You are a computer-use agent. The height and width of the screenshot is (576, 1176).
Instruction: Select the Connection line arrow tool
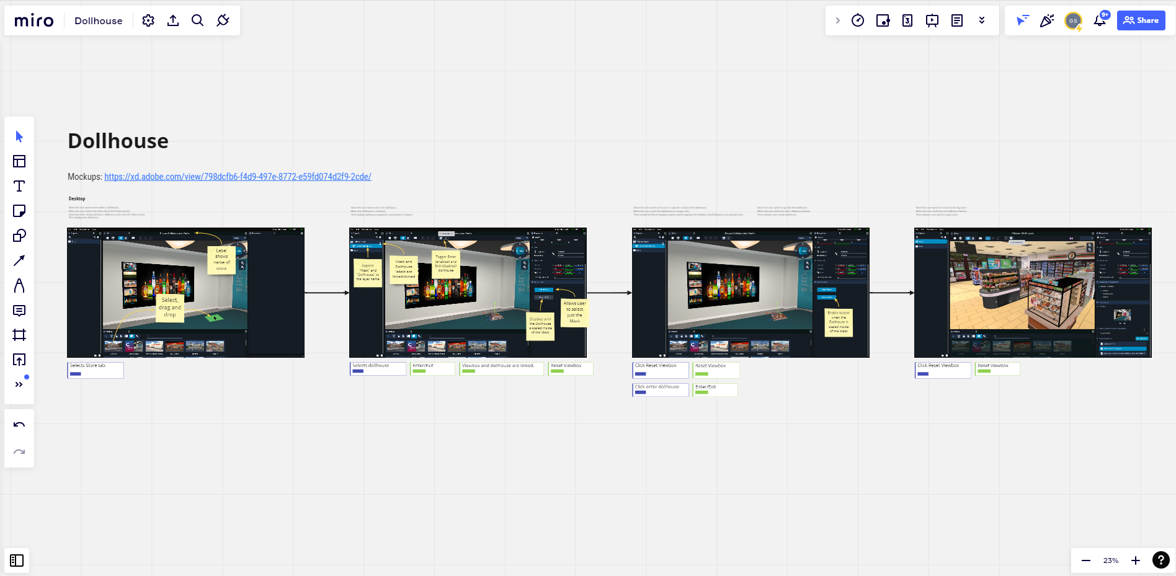coord(19,260)
